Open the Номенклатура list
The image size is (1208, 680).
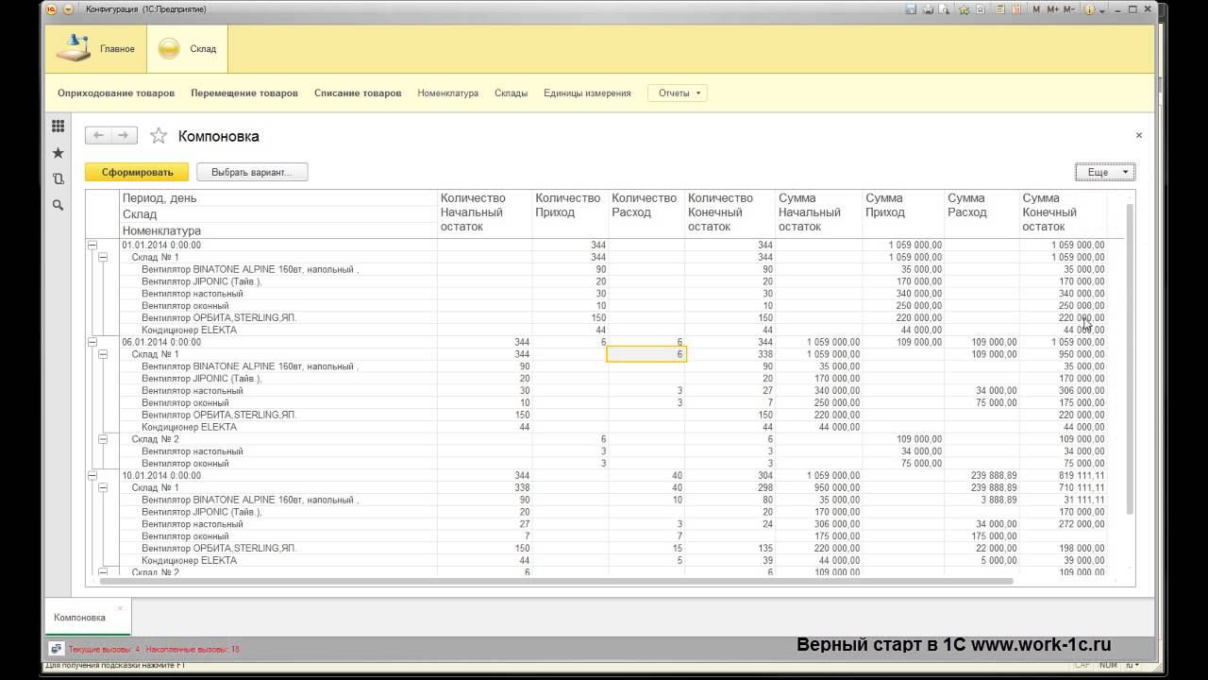click(x=448, y=93)
